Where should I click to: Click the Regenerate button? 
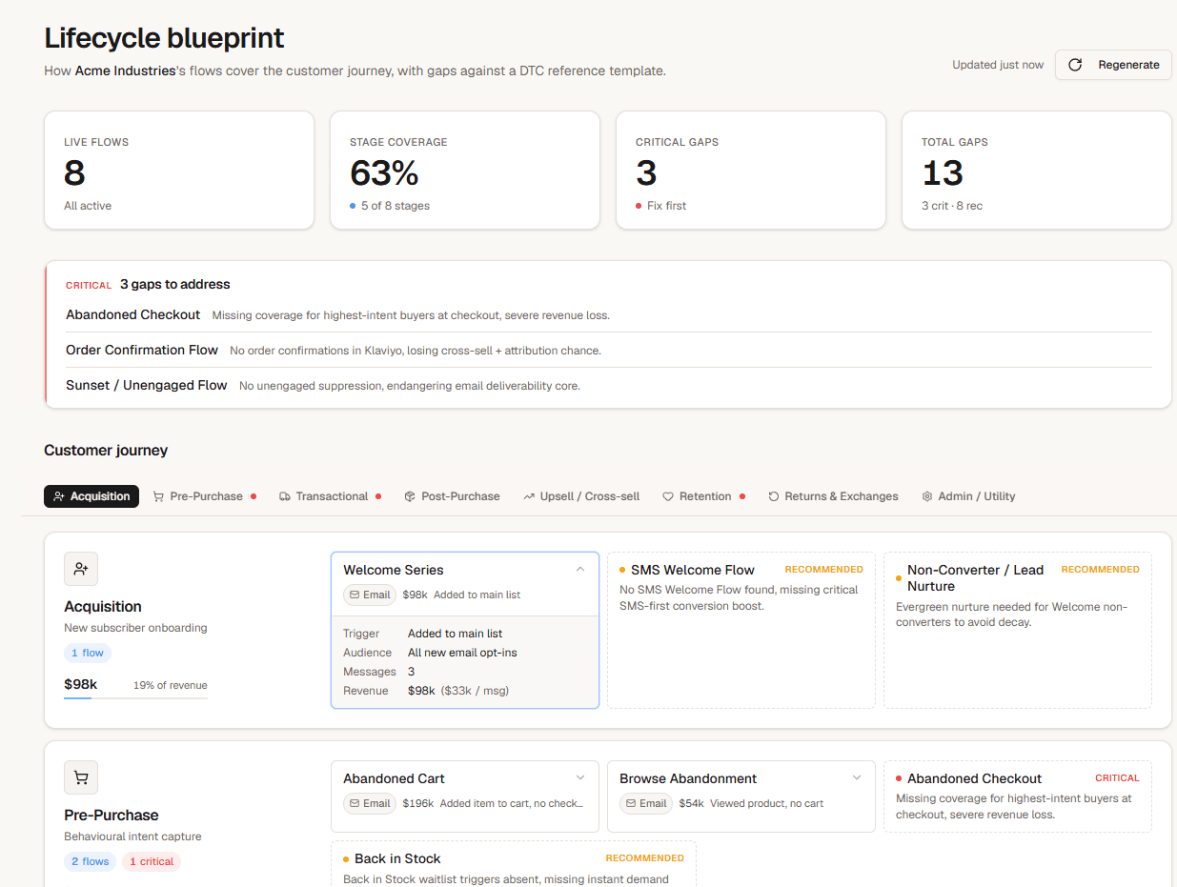(x=1113, y=65)
